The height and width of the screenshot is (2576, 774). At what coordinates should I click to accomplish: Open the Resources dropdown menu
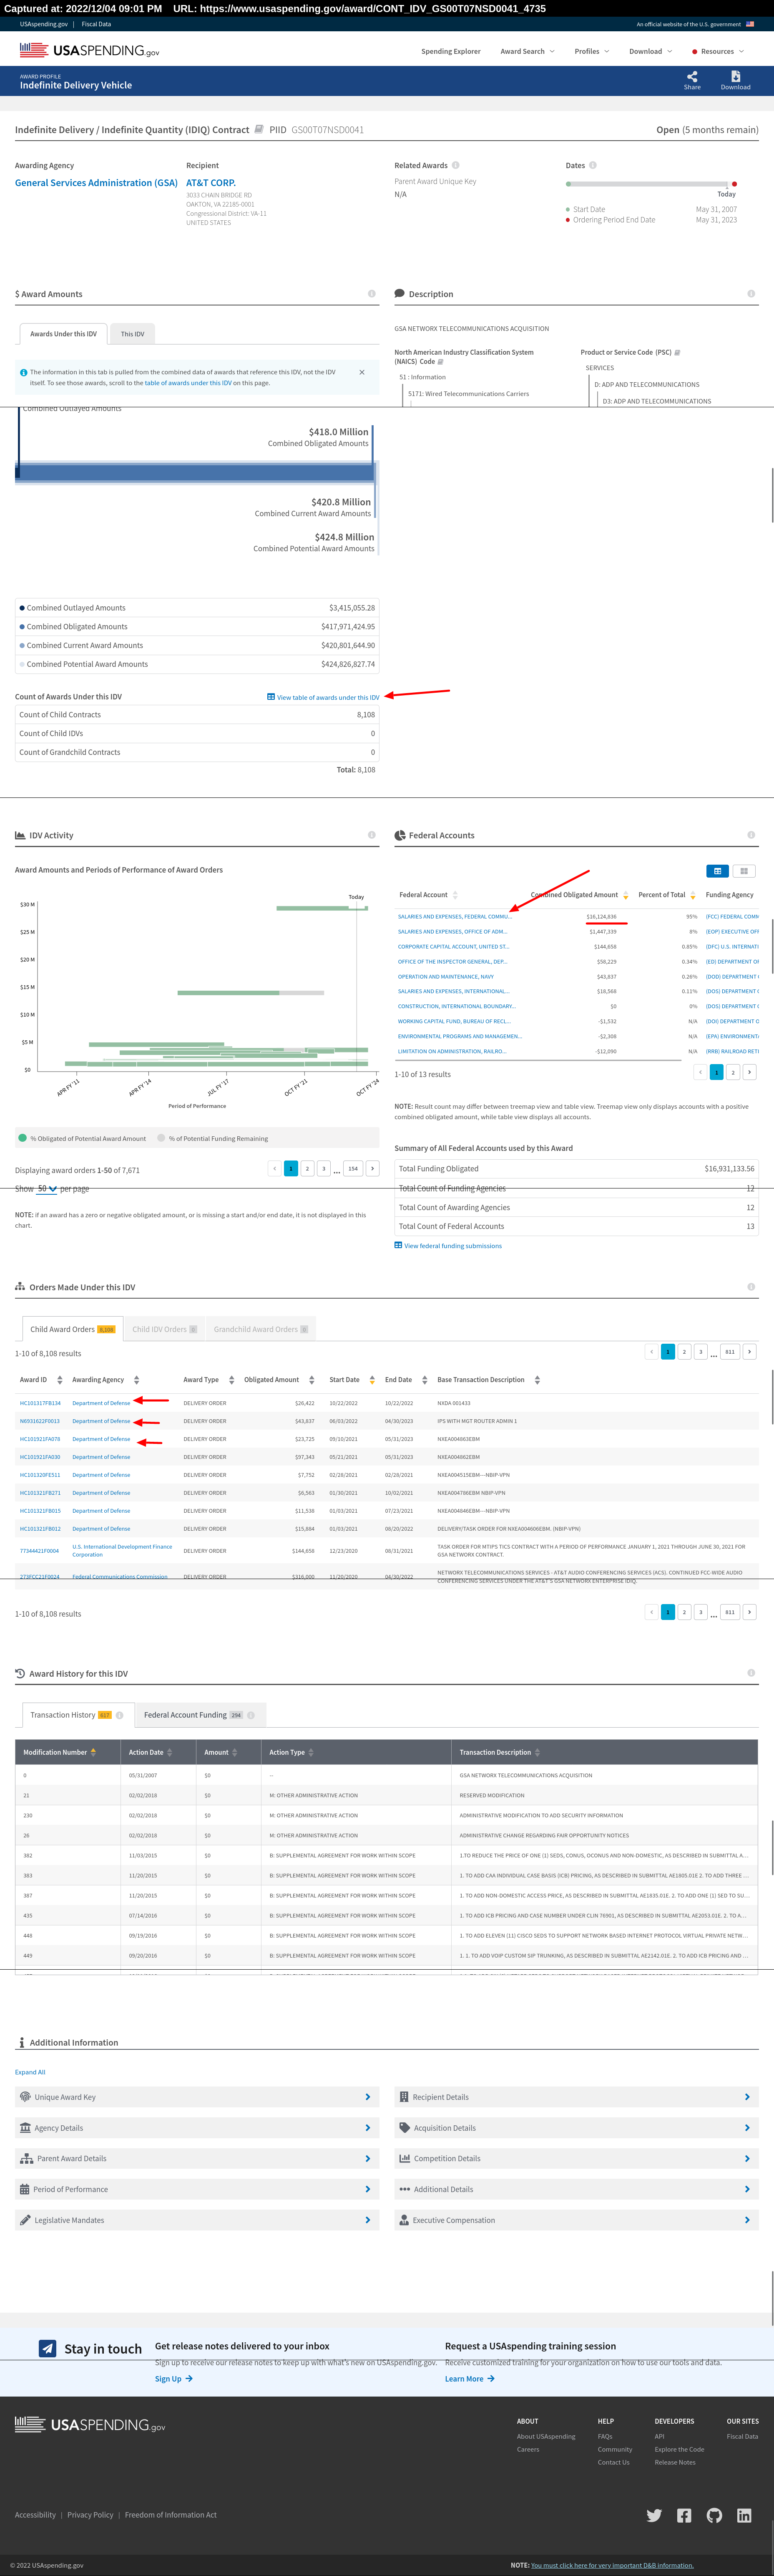click(x=718, y=51)
